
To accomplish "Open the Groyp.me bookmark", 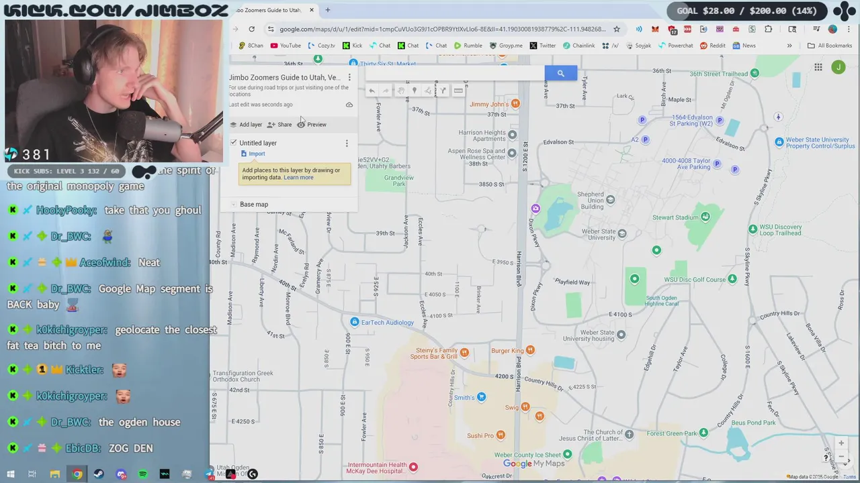I will point(506,46).
